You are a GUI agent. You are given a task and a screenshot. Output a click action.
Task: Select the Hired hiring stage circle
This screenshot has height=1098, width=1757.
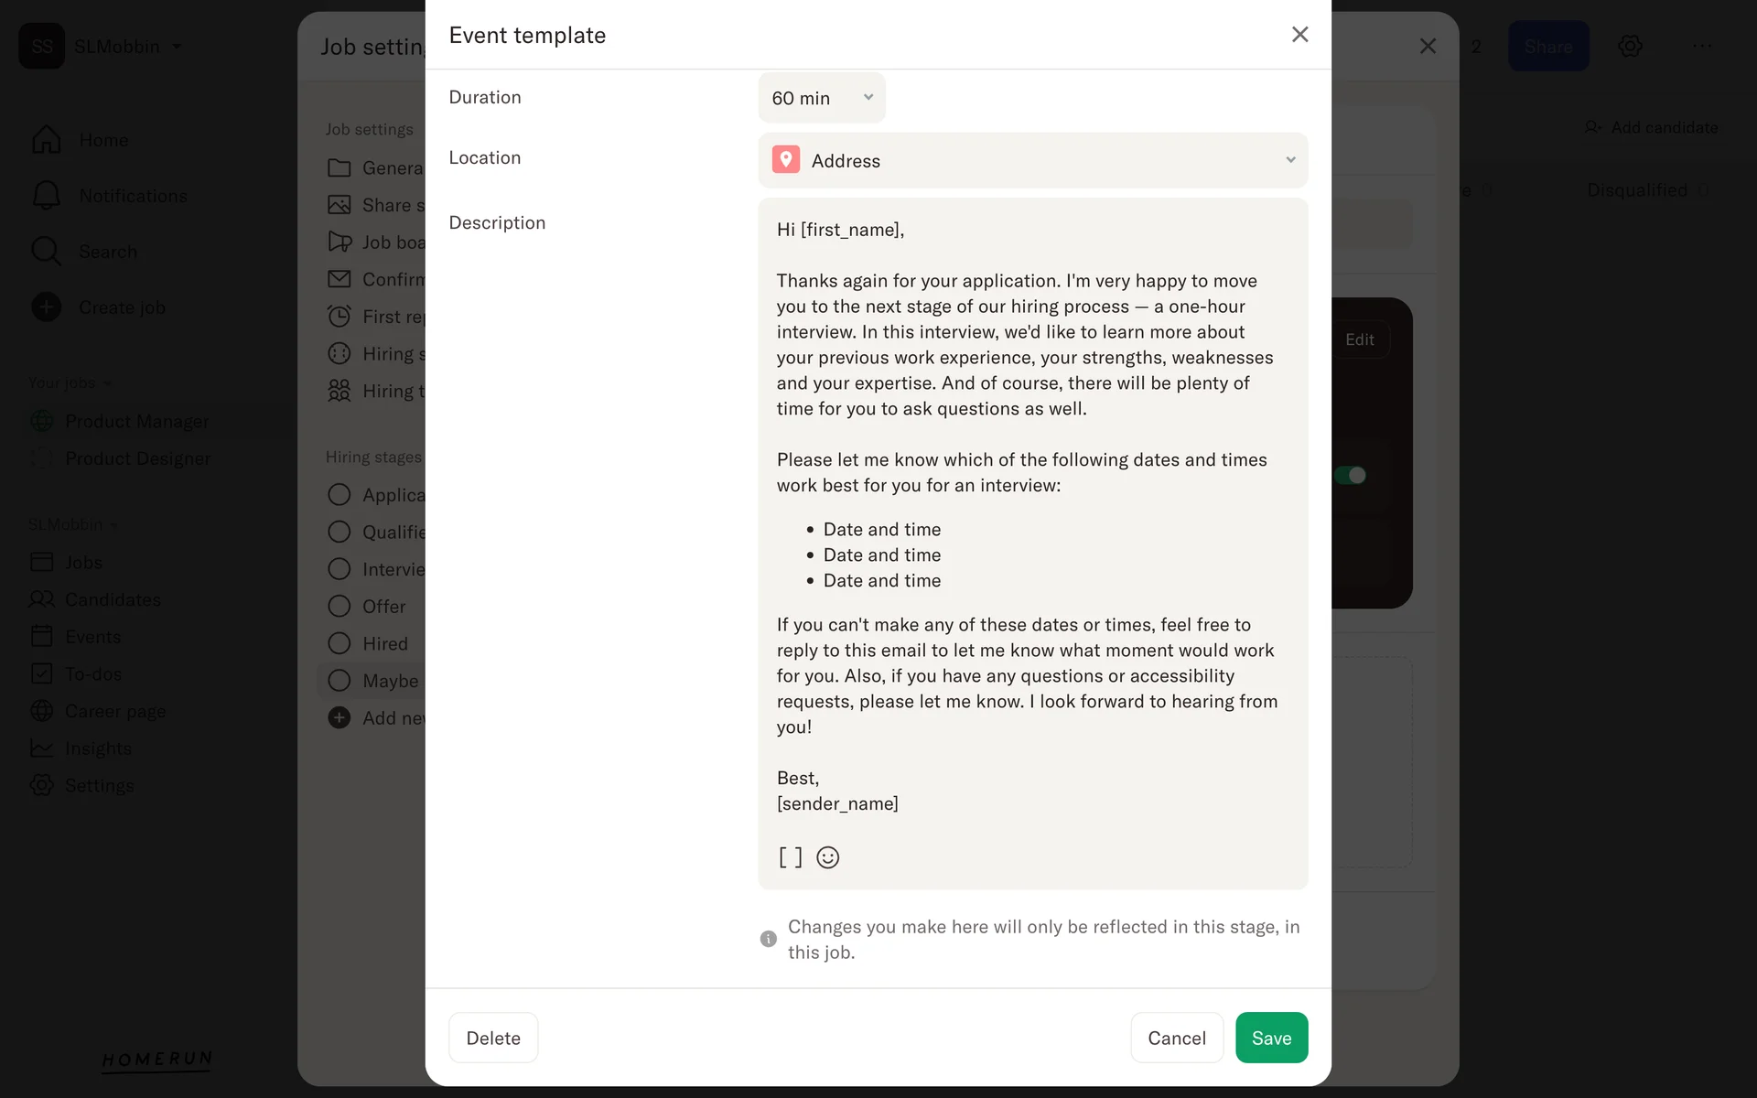(340, 644)
